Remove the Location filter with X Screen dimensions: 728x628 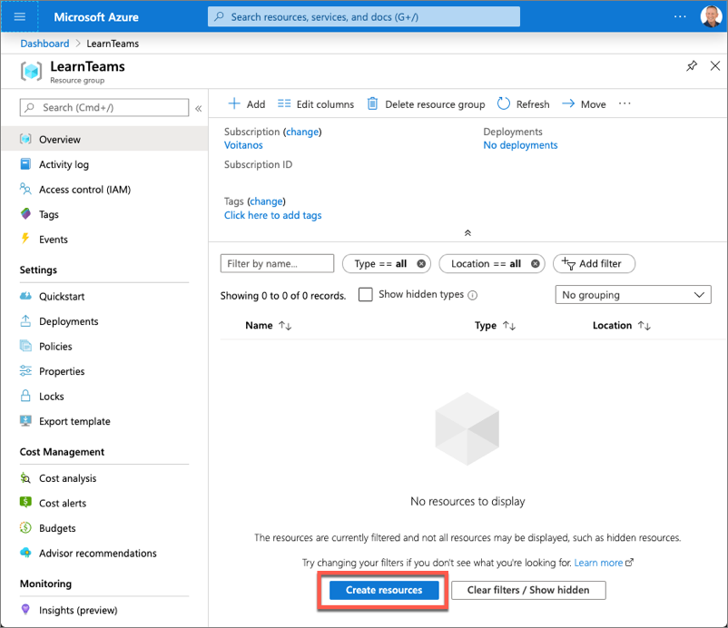536,264
